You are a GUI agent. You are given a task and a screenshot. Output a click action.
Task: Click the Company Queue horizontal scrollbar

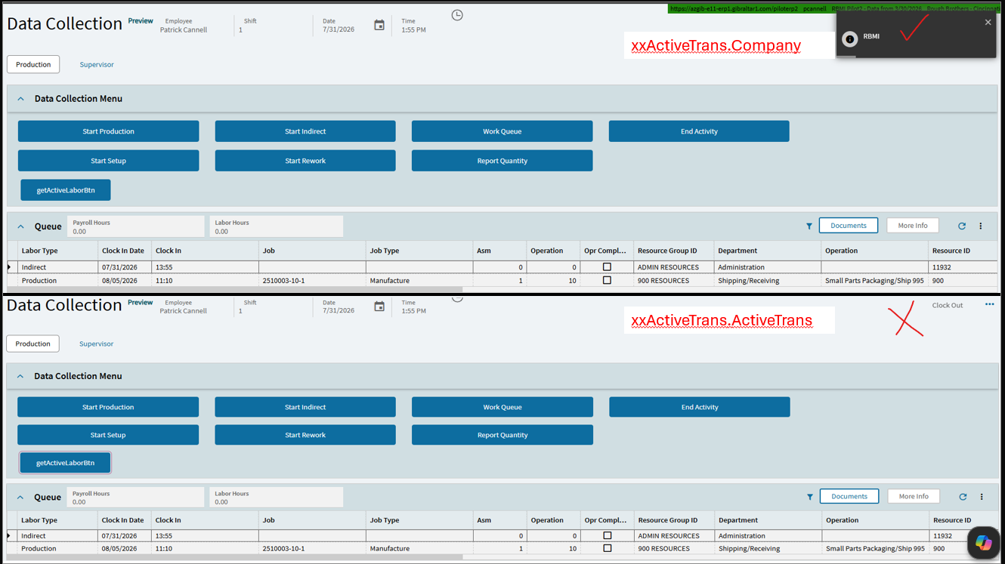click(234, 290)
